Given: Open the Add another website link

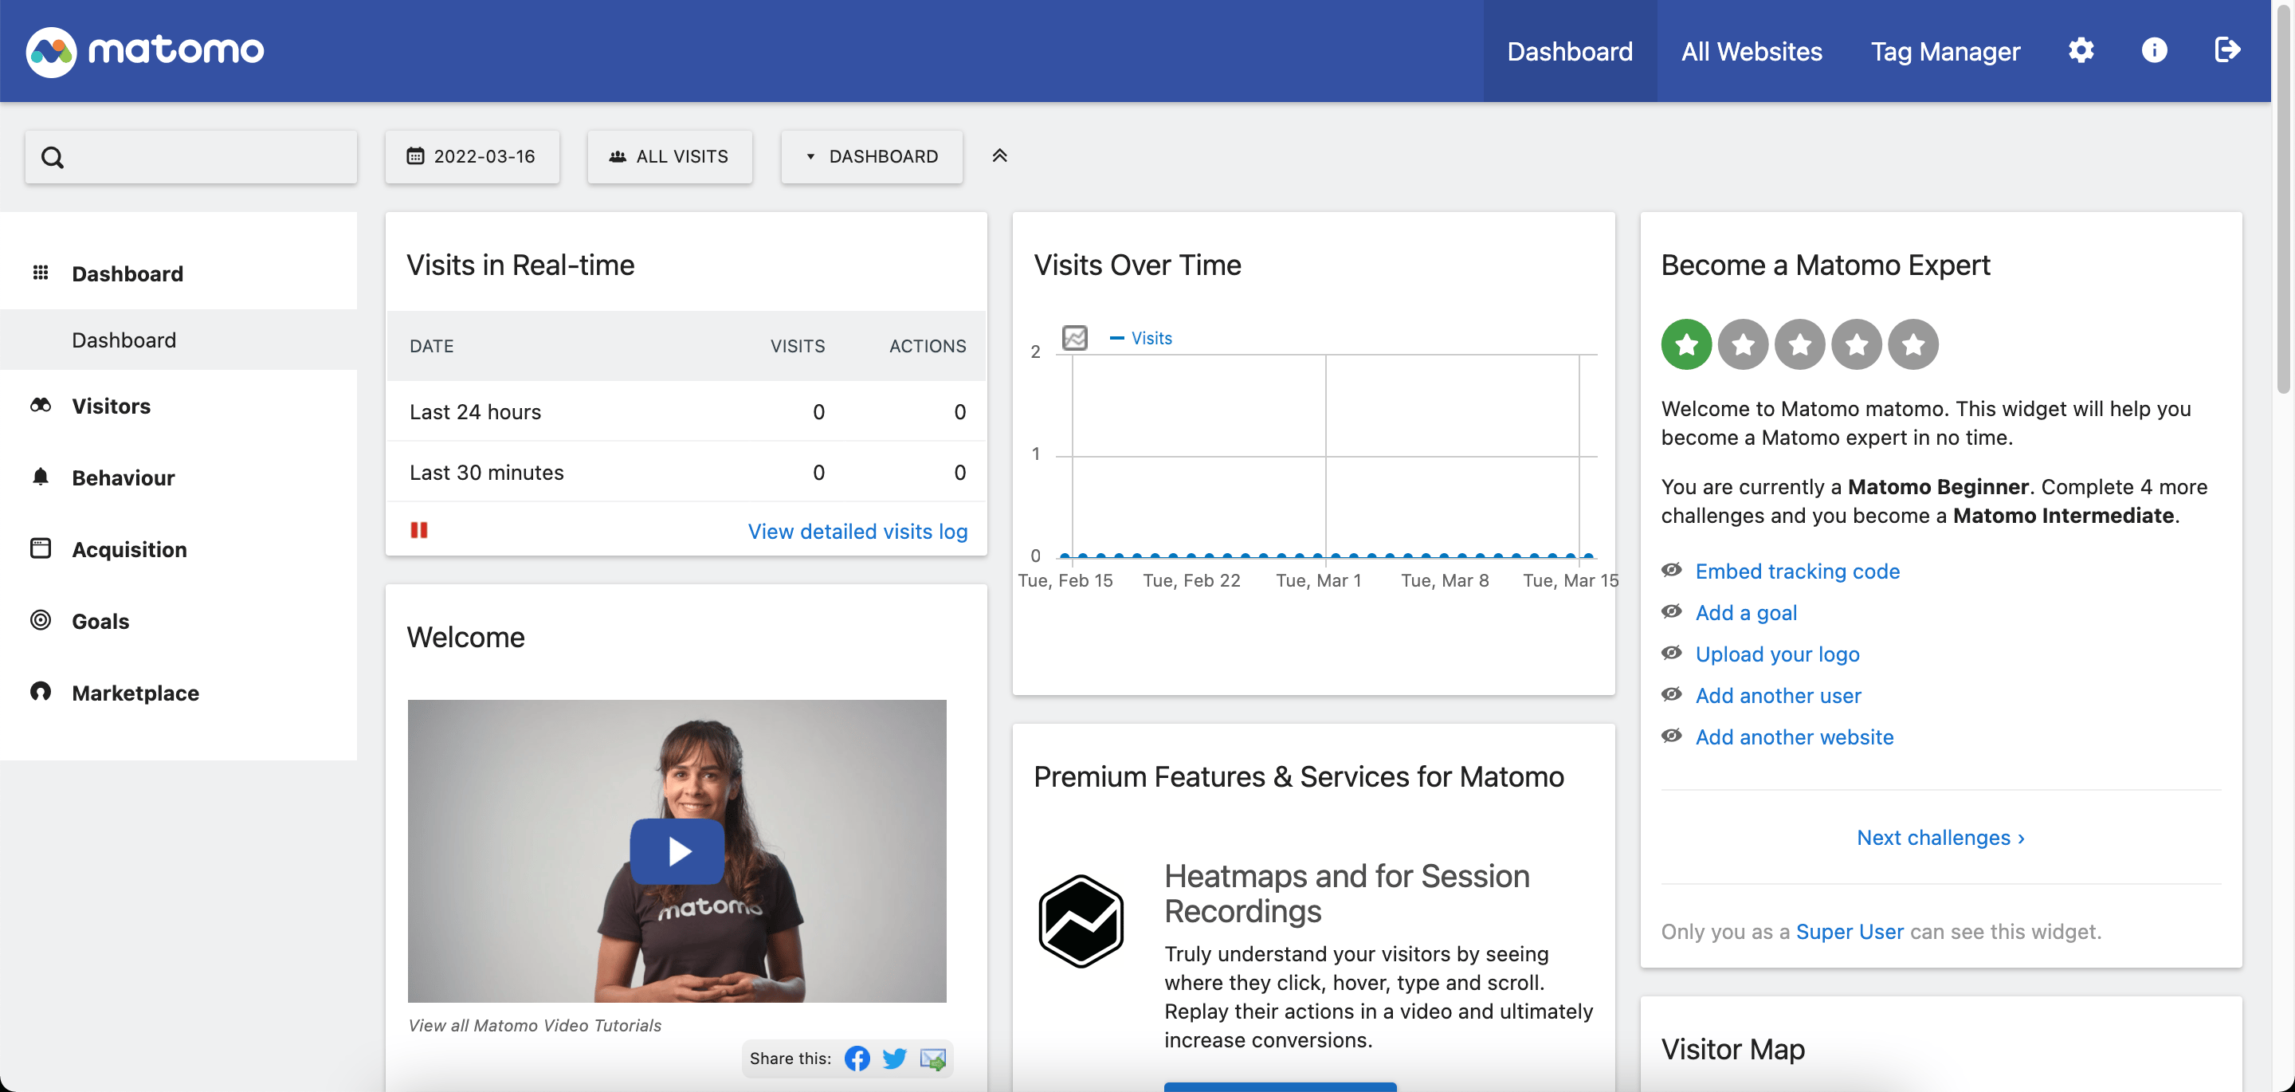Looking at the screenshot, I should pos(1795,737).
